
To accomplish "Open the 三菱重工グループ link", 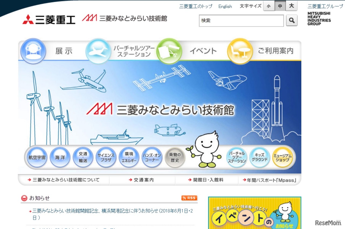I will click(x=325, y=6).
